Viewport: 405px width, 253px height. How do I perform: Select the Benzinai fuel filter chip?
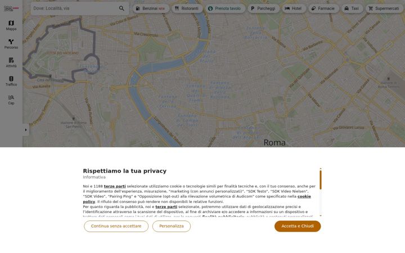(x=151, y=8)
